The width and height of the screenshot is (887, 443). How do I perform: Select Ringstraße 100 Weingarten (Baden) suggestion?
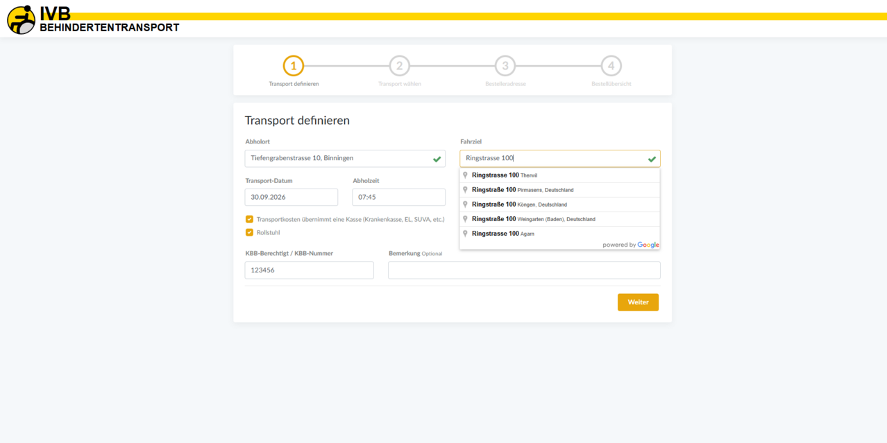pyautogui.click(x=559, y=219)
